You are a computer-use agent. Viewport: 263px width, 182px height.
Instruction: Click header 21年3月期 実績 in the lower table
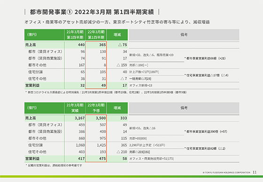(75, 108)
